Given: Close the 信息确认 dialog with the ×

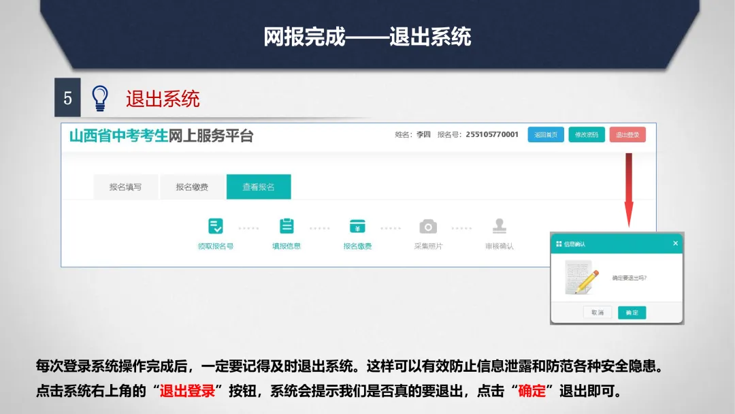Looking at the screenshot, I should click(674, 242).
